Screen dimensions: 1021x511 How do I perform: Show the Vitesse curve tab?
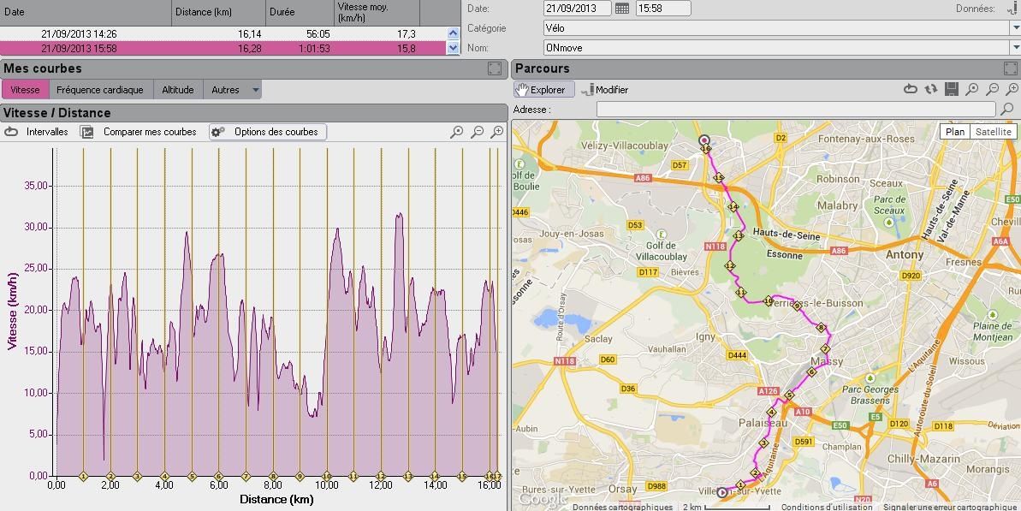point(25,90)
